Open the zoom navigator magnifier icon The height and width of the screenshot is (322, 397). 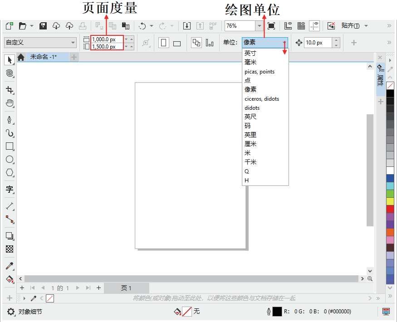click(370, 279)
